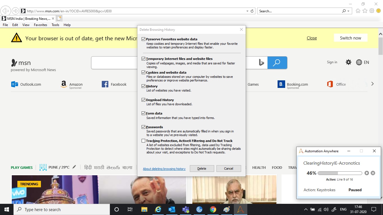383x215 pixels.
Task: Click the Favorites star icon
Action: pyautogui.click(x=365, y=11)
